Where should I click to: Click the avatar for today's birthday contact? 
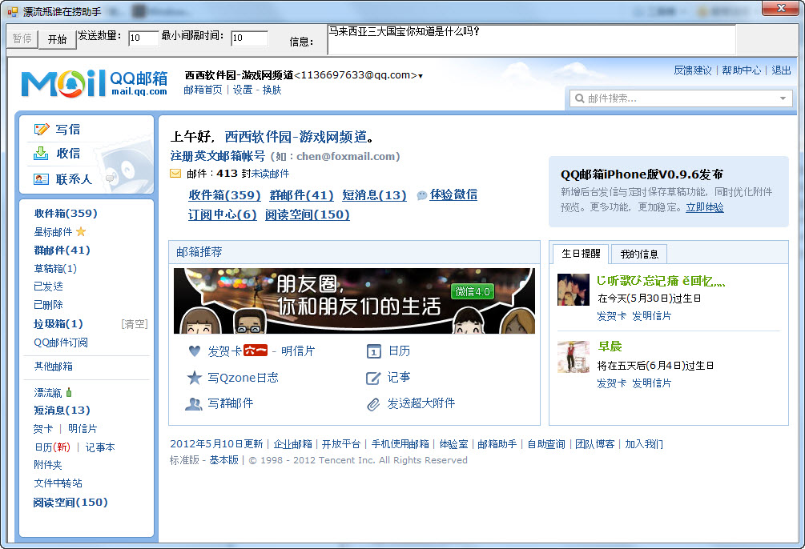click(x=574, y=290)
